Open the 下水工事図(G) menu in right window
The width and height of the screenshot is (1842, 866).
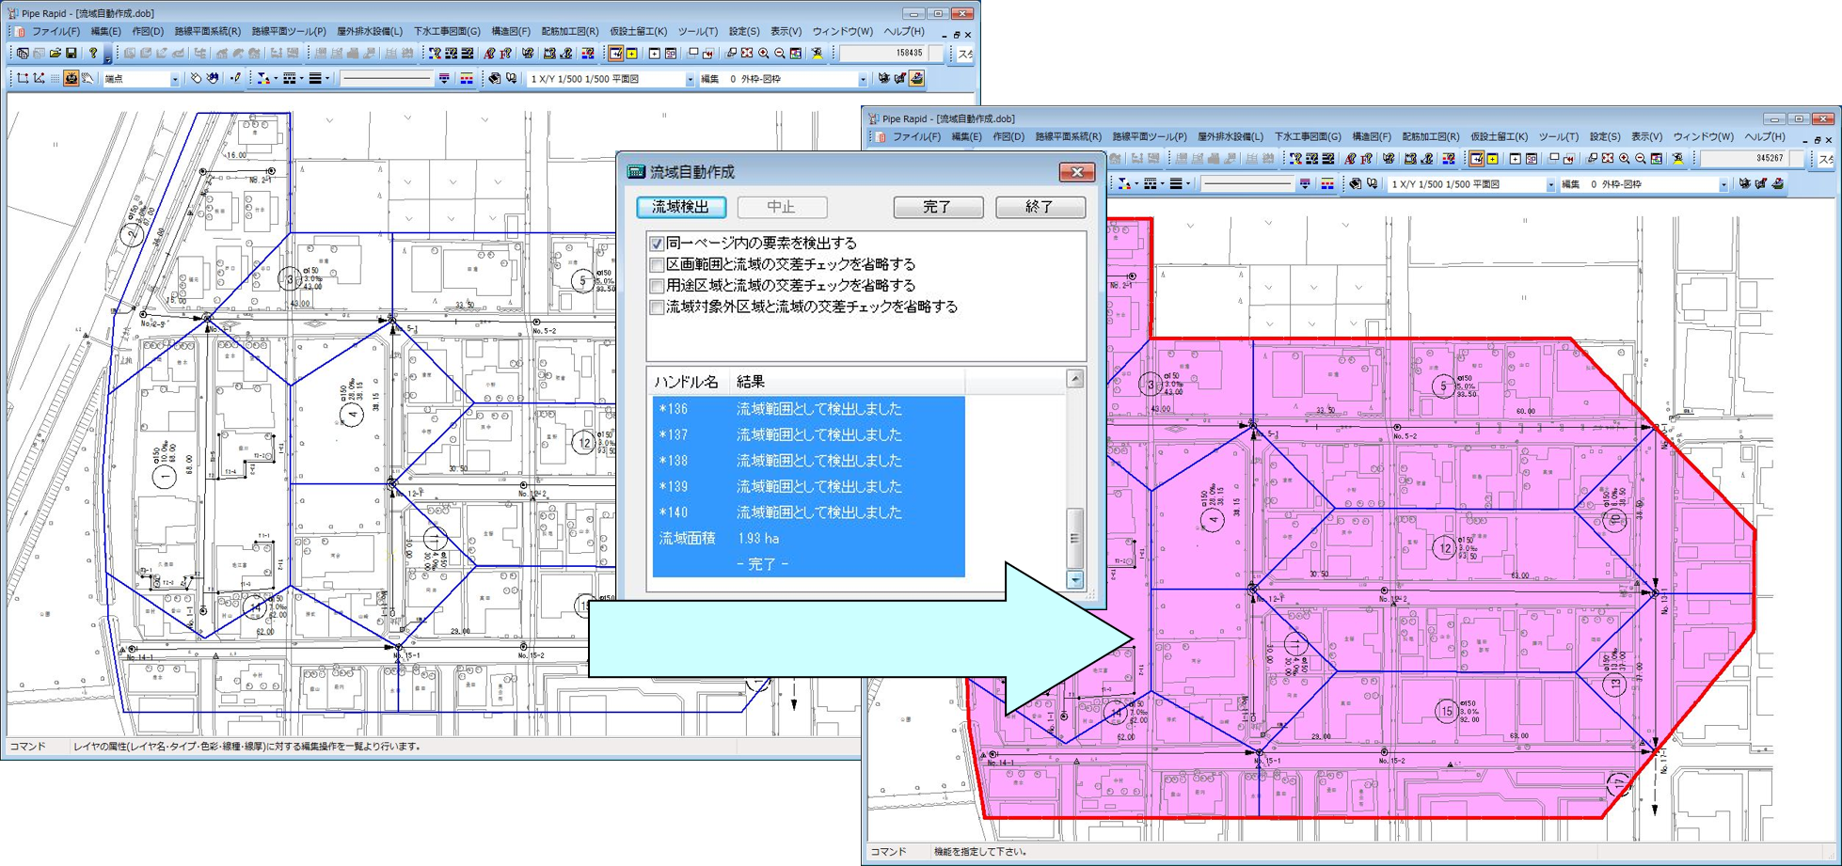pyautogui.click(x=1307, y=137)
